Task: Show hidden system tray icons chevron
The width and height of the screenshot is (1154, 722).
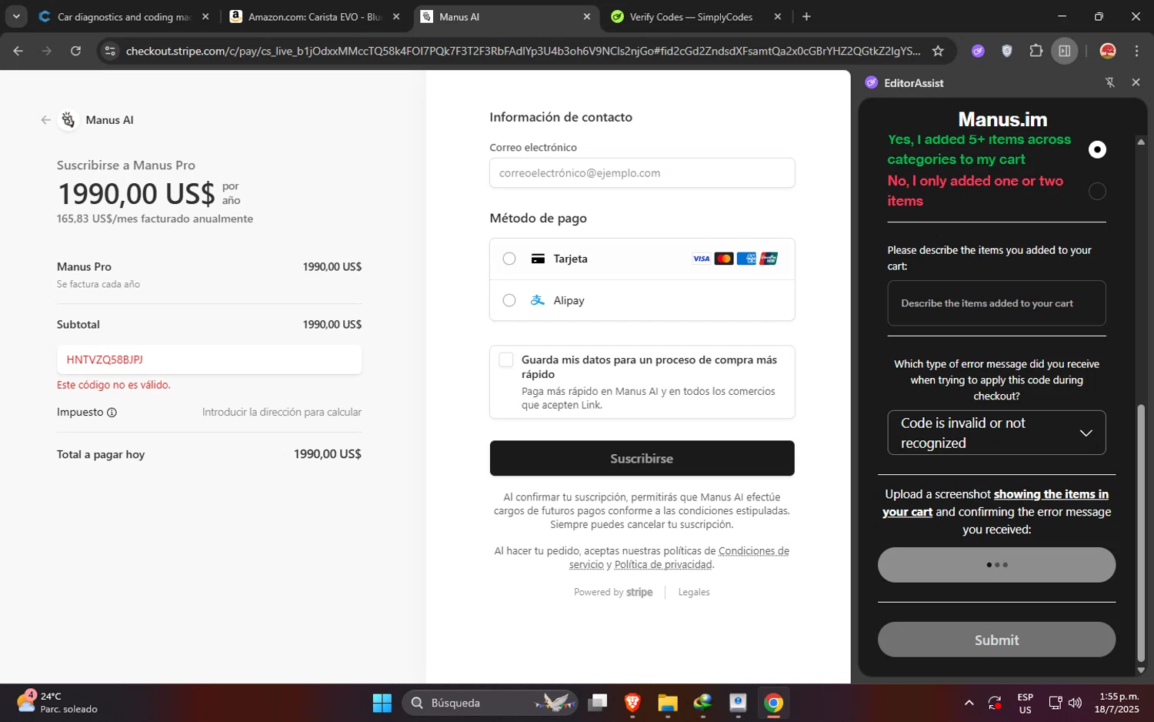Action: (969, 703)
